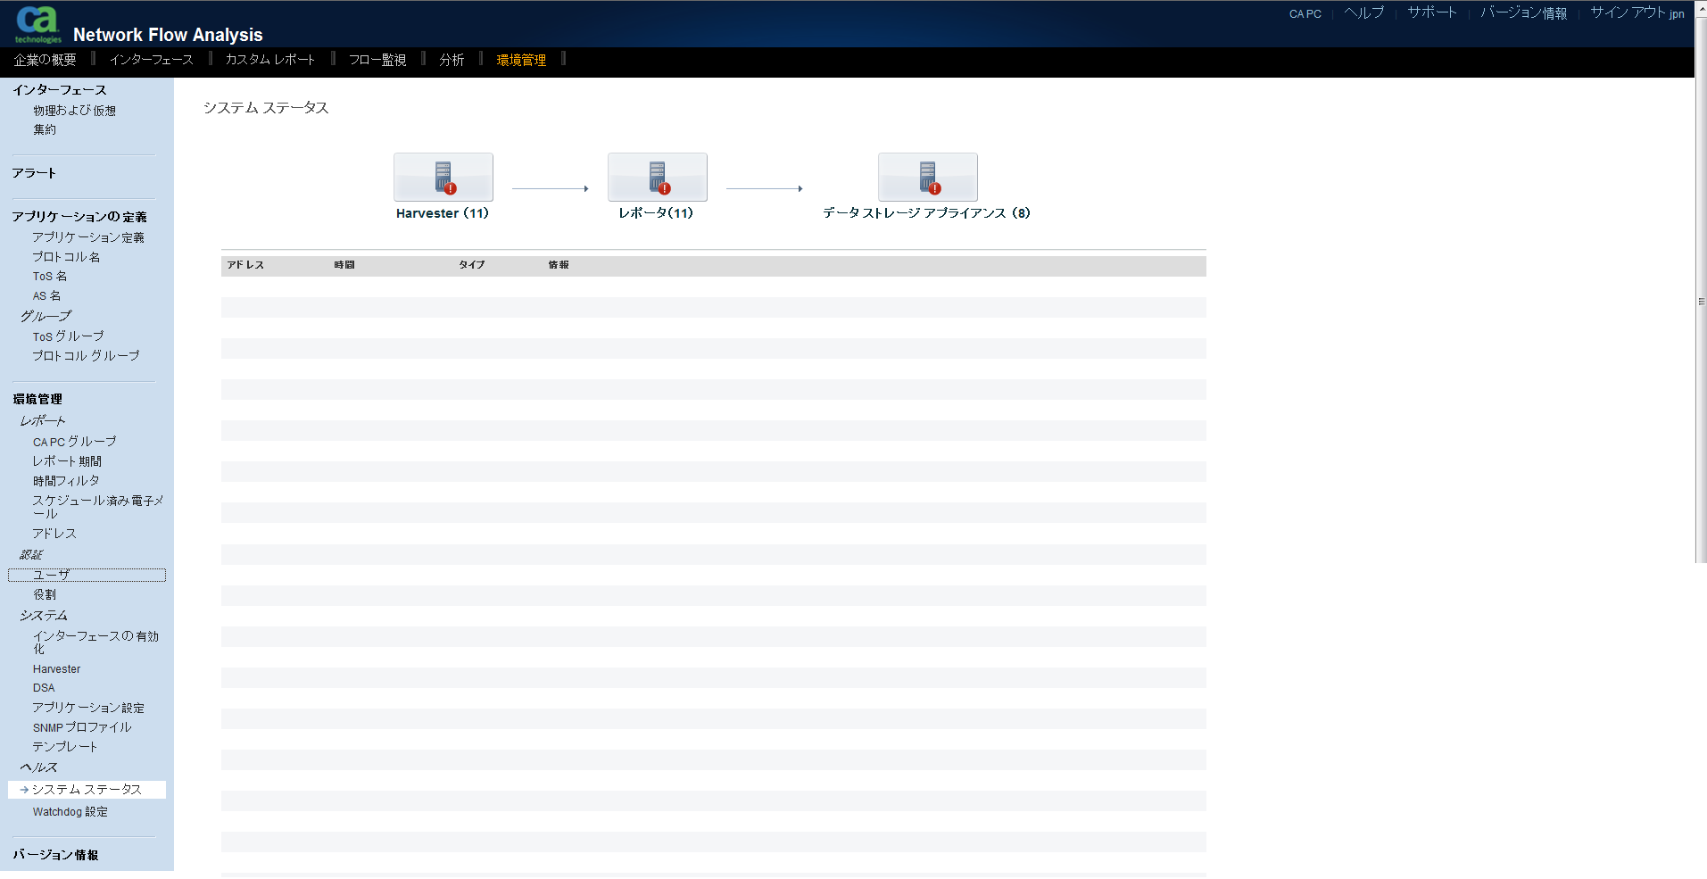Click the 環境管理 sidebar heading
The height and width of the screenshot is (879, 1707).
click(37, 399)
